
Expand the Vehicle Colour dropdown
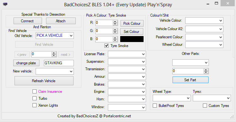(204, 21)
